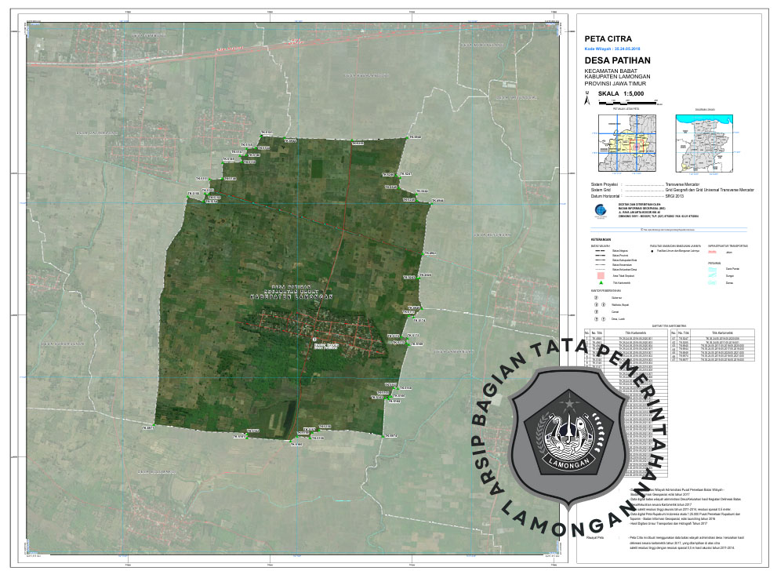This screenshot has height=578, width=777.
Task: Click the PETA CITRA title
Action: 608,38
